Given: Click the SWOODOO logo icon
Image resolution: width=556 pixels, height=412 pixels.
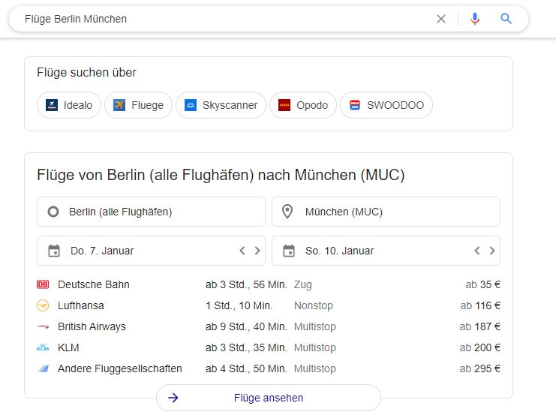Looking at the screenshot, I should [355, 105].
